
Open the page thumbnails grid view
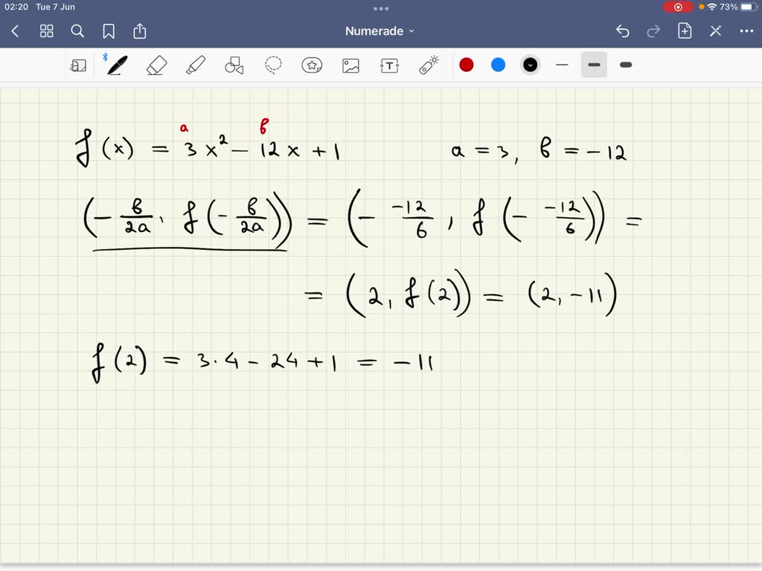point(47,31)
